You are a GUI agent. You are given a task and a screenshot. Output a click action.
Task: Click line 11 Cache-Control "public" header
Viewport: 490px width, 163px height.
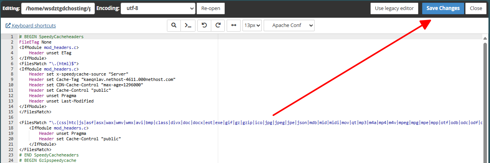(70, 91)
